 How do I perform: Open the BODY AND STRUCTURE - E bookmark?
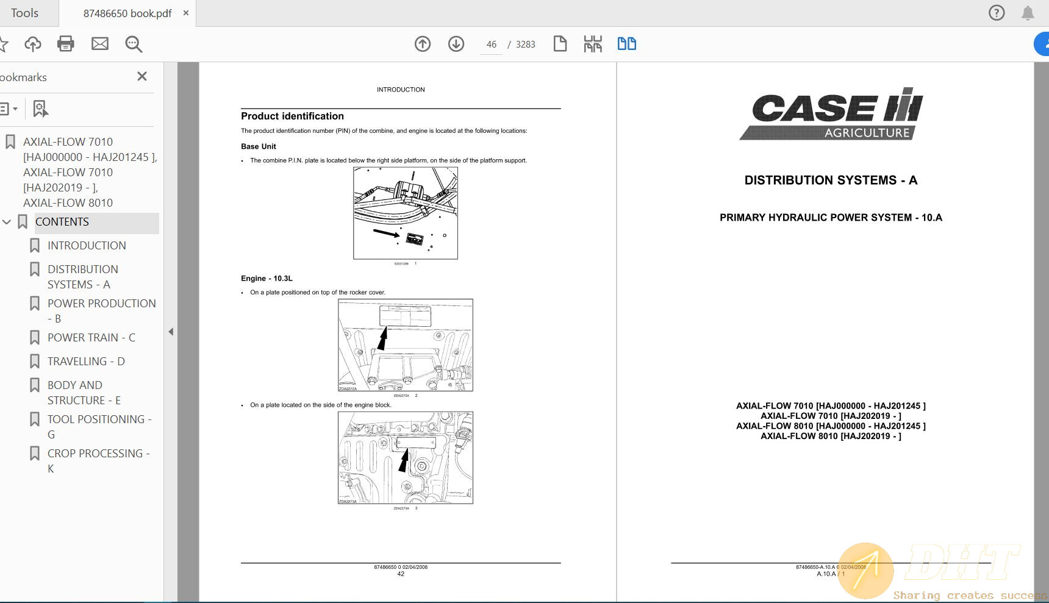(x=84, y=393)
